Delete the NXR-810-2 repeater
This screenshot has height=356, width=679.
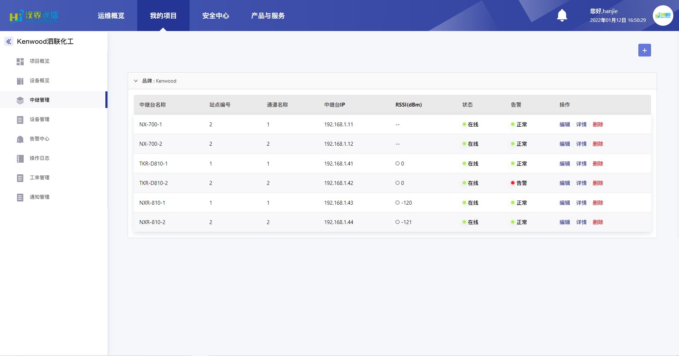point(598,222)
